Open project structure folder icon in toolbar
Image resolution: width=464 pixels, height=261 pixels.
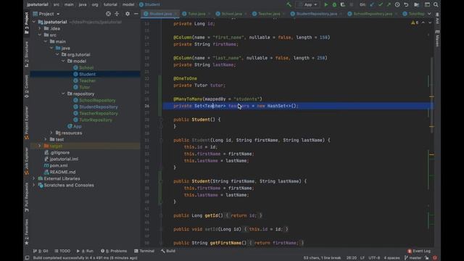[x=416, y=4]
